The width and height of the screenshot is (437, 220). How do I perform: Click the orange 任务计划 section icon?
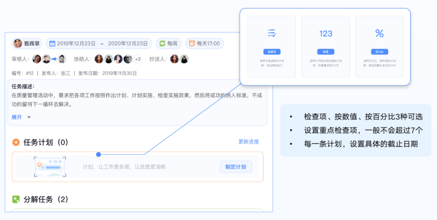tap(16, 143)
